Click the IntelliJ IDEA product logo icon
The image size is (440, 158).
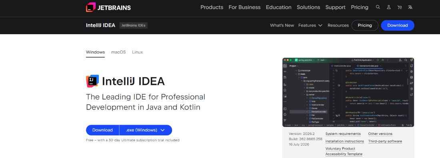pyautogui.click(x=92, y=81)
